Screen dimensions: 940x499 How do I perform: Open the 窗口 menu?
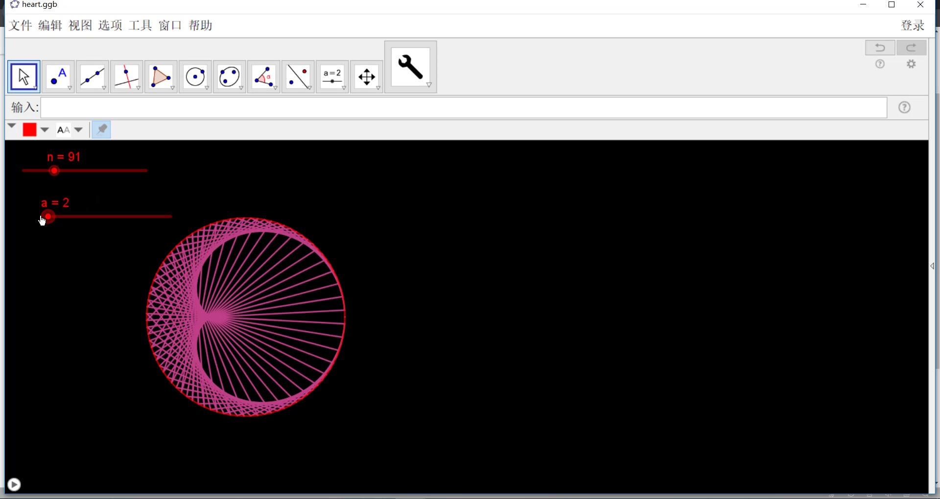point(170,25)
